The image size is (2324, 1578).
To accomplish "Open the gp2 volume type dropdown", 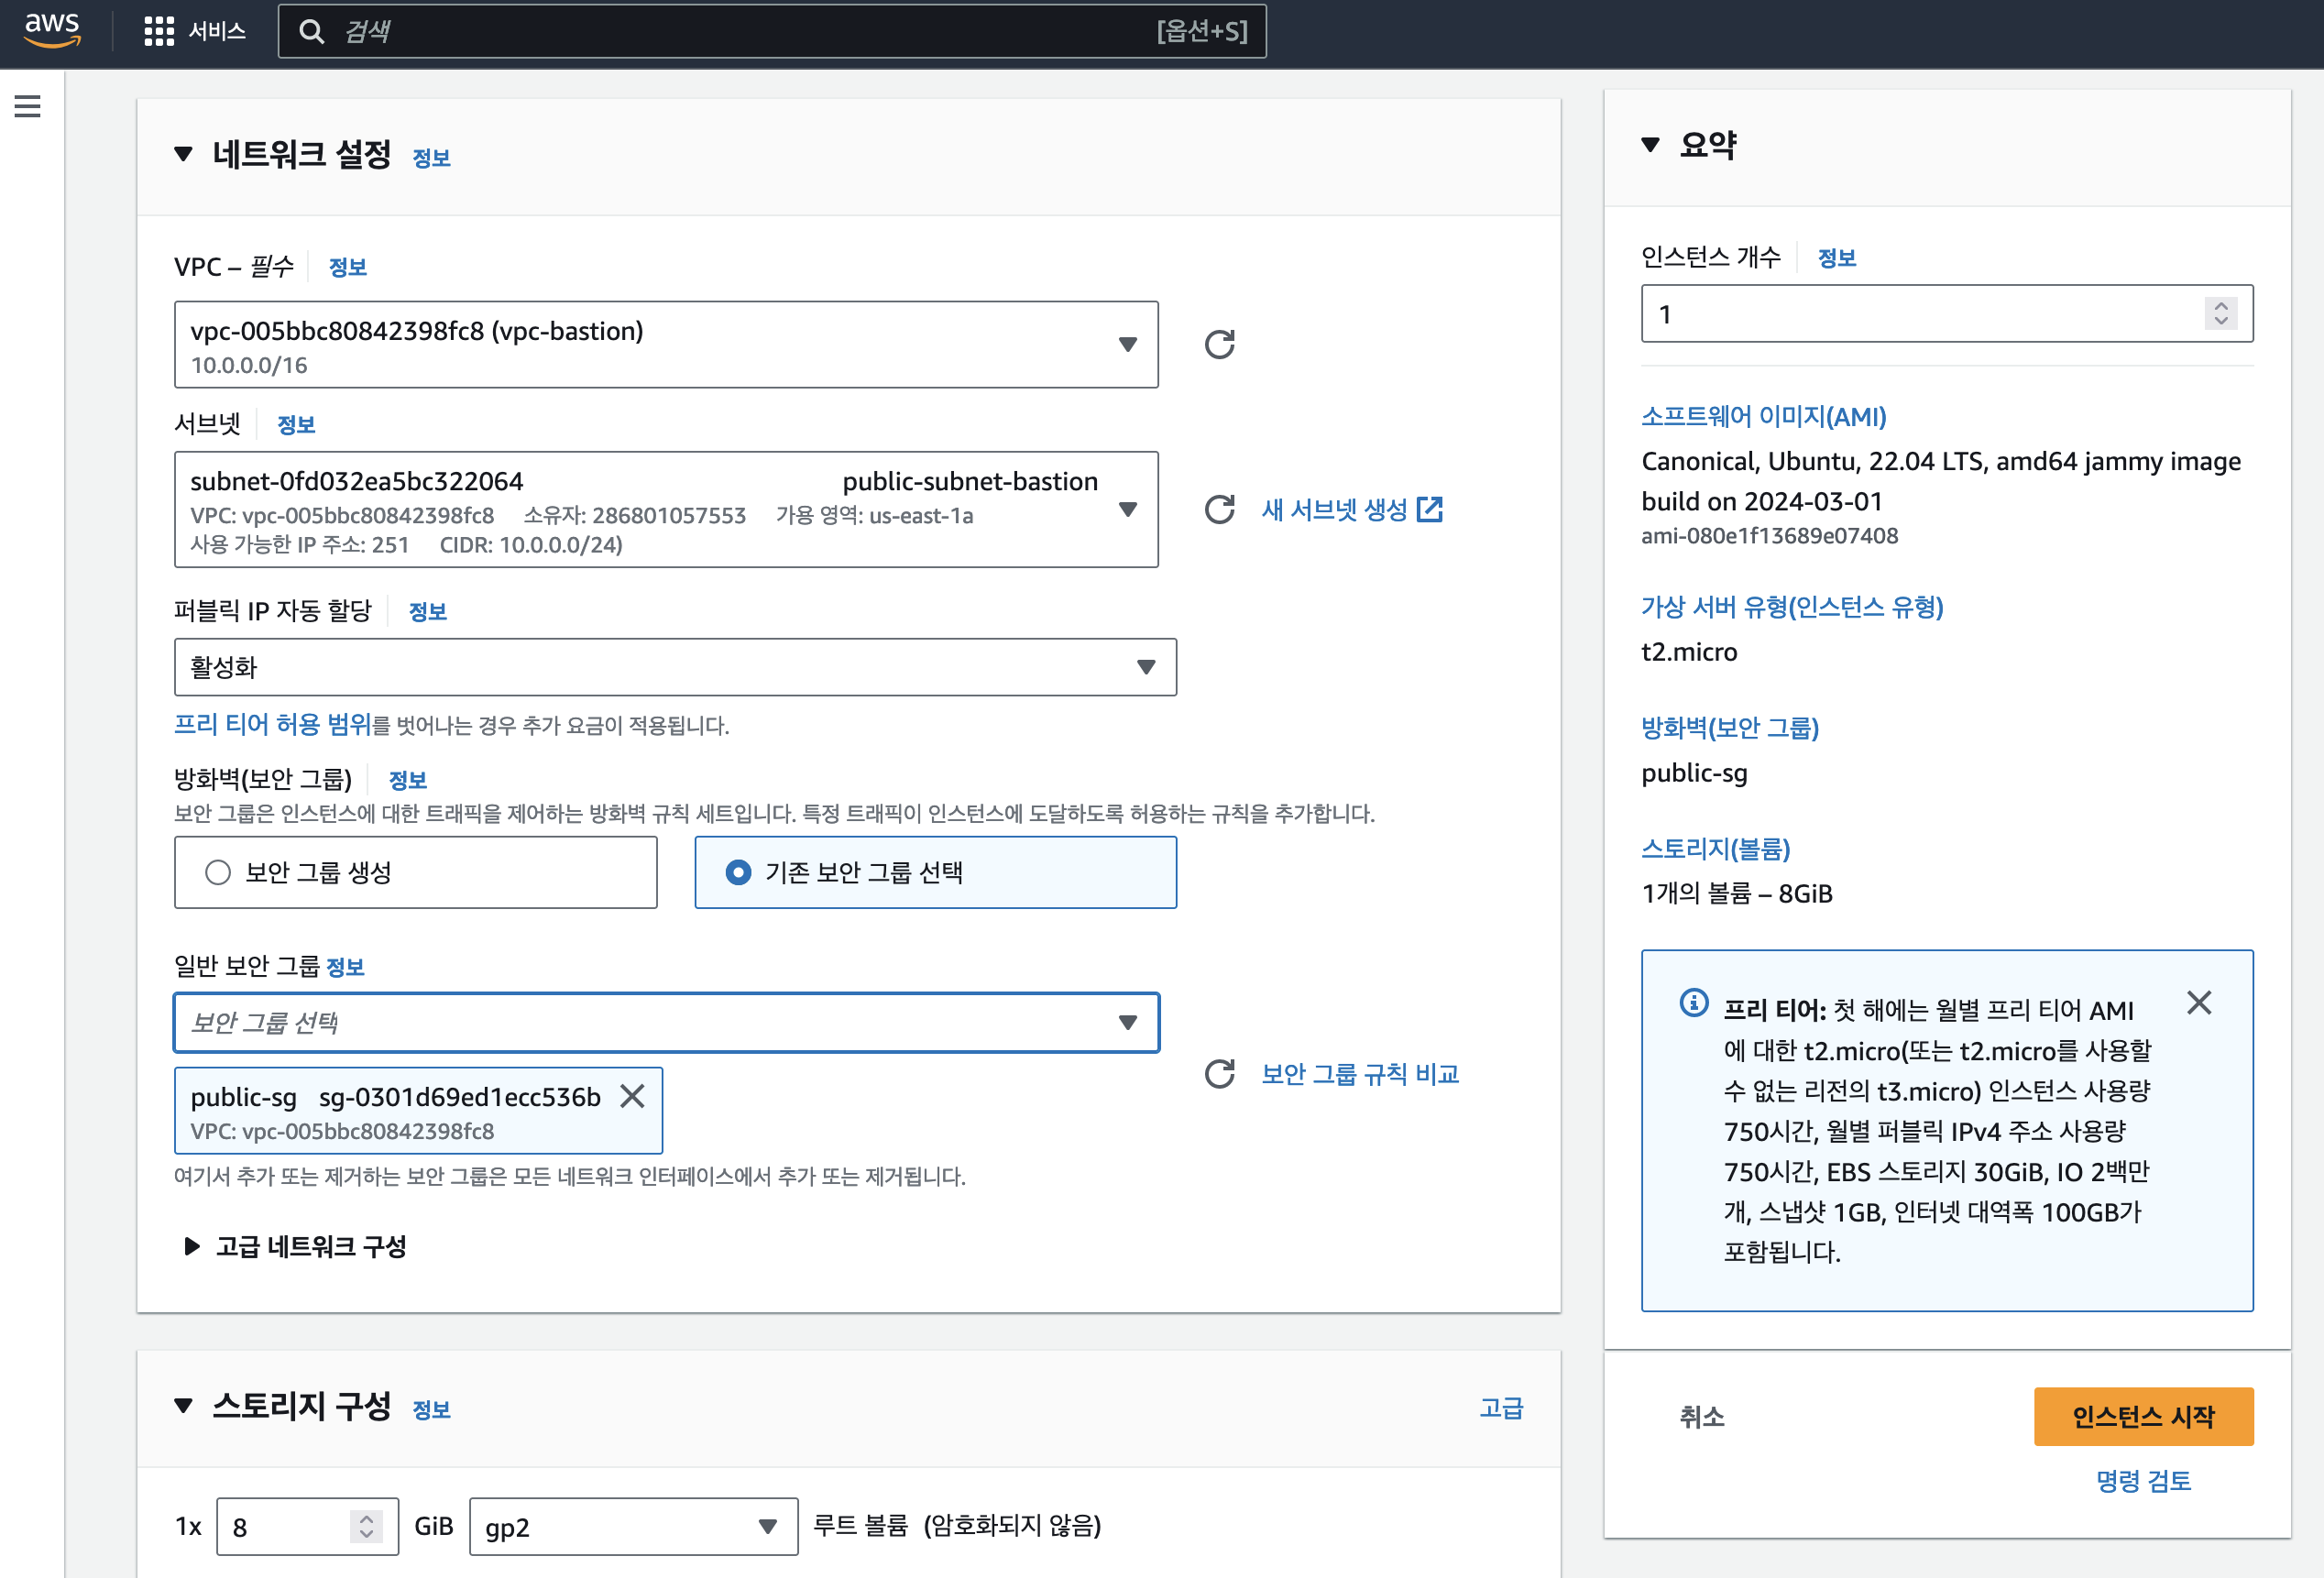I will coord(633,1526).
